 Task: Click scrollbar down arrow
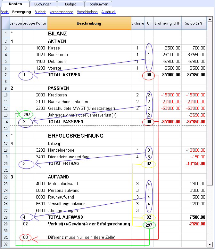pyautogui.click(x=210, y=245)
